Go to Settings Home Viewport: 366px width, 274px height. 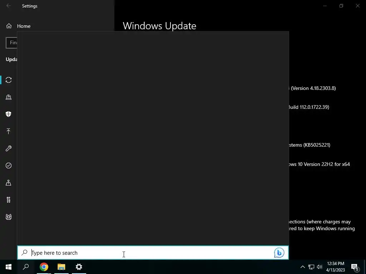pyautogui.click(x=18, y=26)
